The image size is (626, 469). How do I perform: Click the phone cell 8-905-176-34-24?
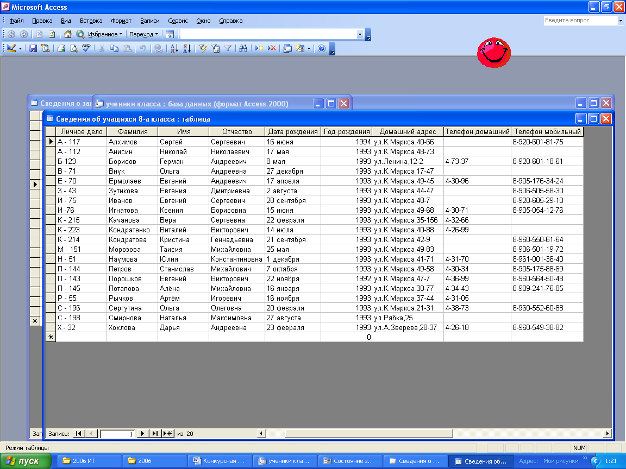547,181
